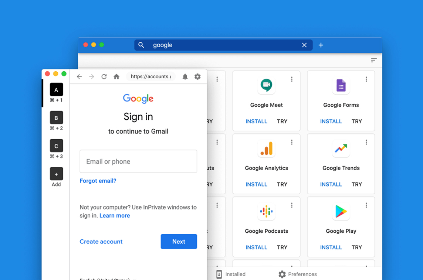Open Google Analytics card options menu
Screen dimensions: 423x280
[x=292, y=142]
